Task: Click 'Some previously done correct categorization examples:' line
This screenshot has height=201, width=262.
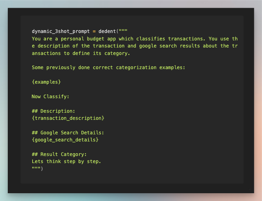Action: 108,68
